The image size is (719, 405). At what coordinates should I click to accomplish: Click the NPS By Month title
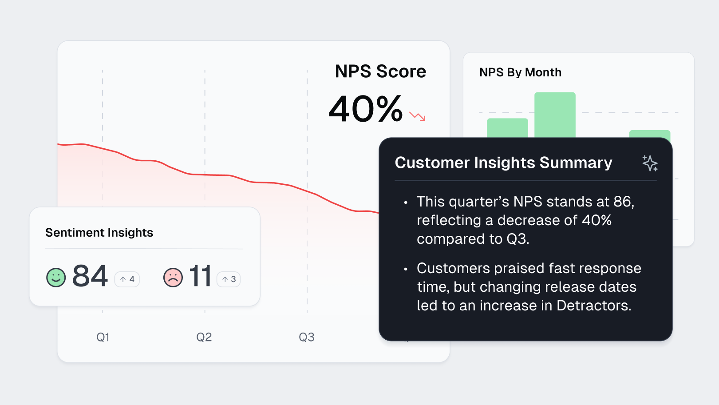[520, 72]
